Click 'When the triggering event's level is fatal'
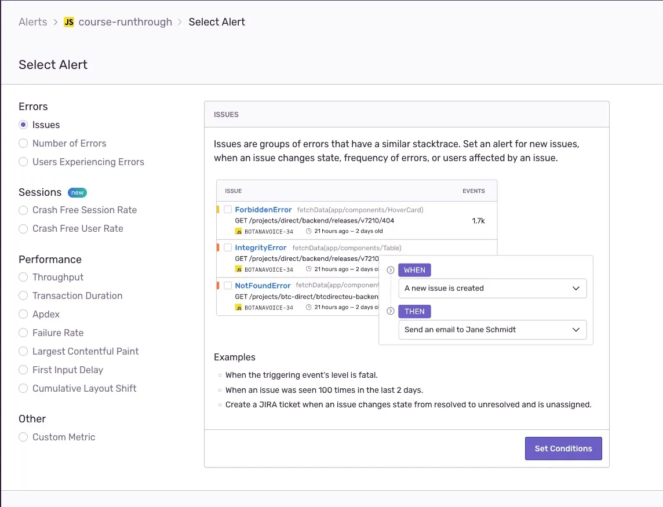Viewport: 663px width, 507px height. click(301, 375)
